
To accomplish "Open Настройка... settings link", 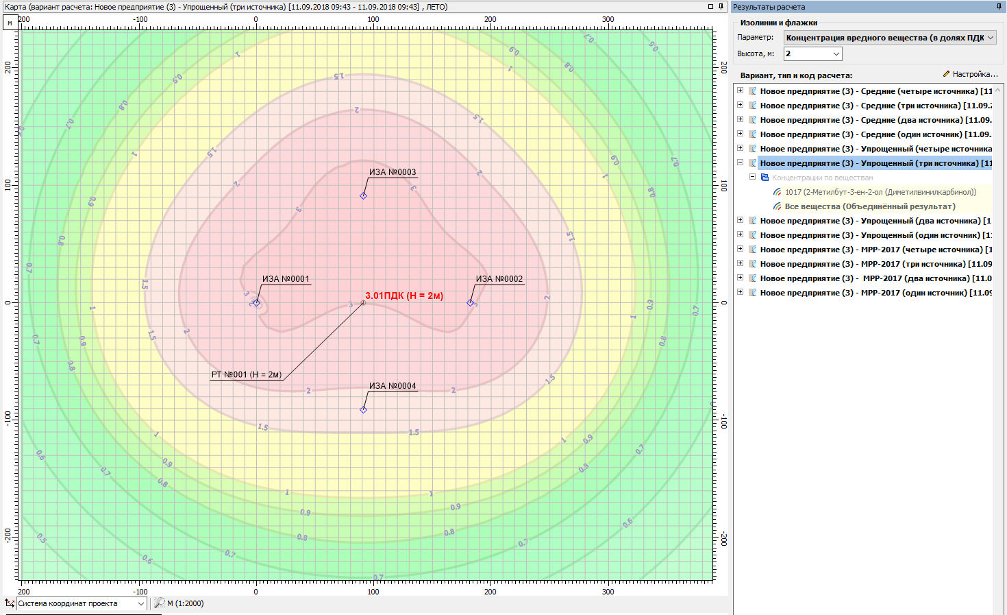I will [970, 74].
